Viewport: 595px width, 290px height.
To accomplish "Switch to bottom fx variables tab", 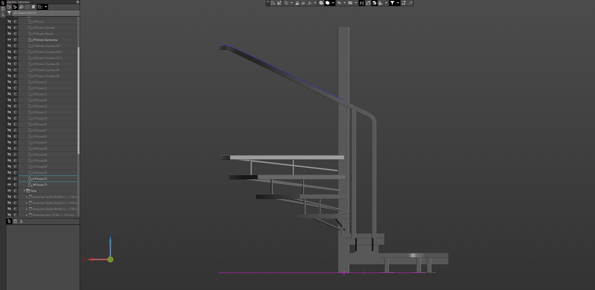I will 21,221.
